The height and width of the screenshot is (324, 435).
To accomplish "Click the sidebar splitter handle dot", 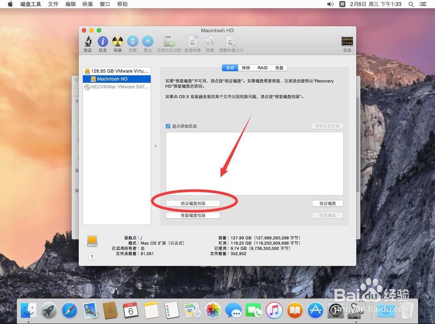I will (156, 146).
